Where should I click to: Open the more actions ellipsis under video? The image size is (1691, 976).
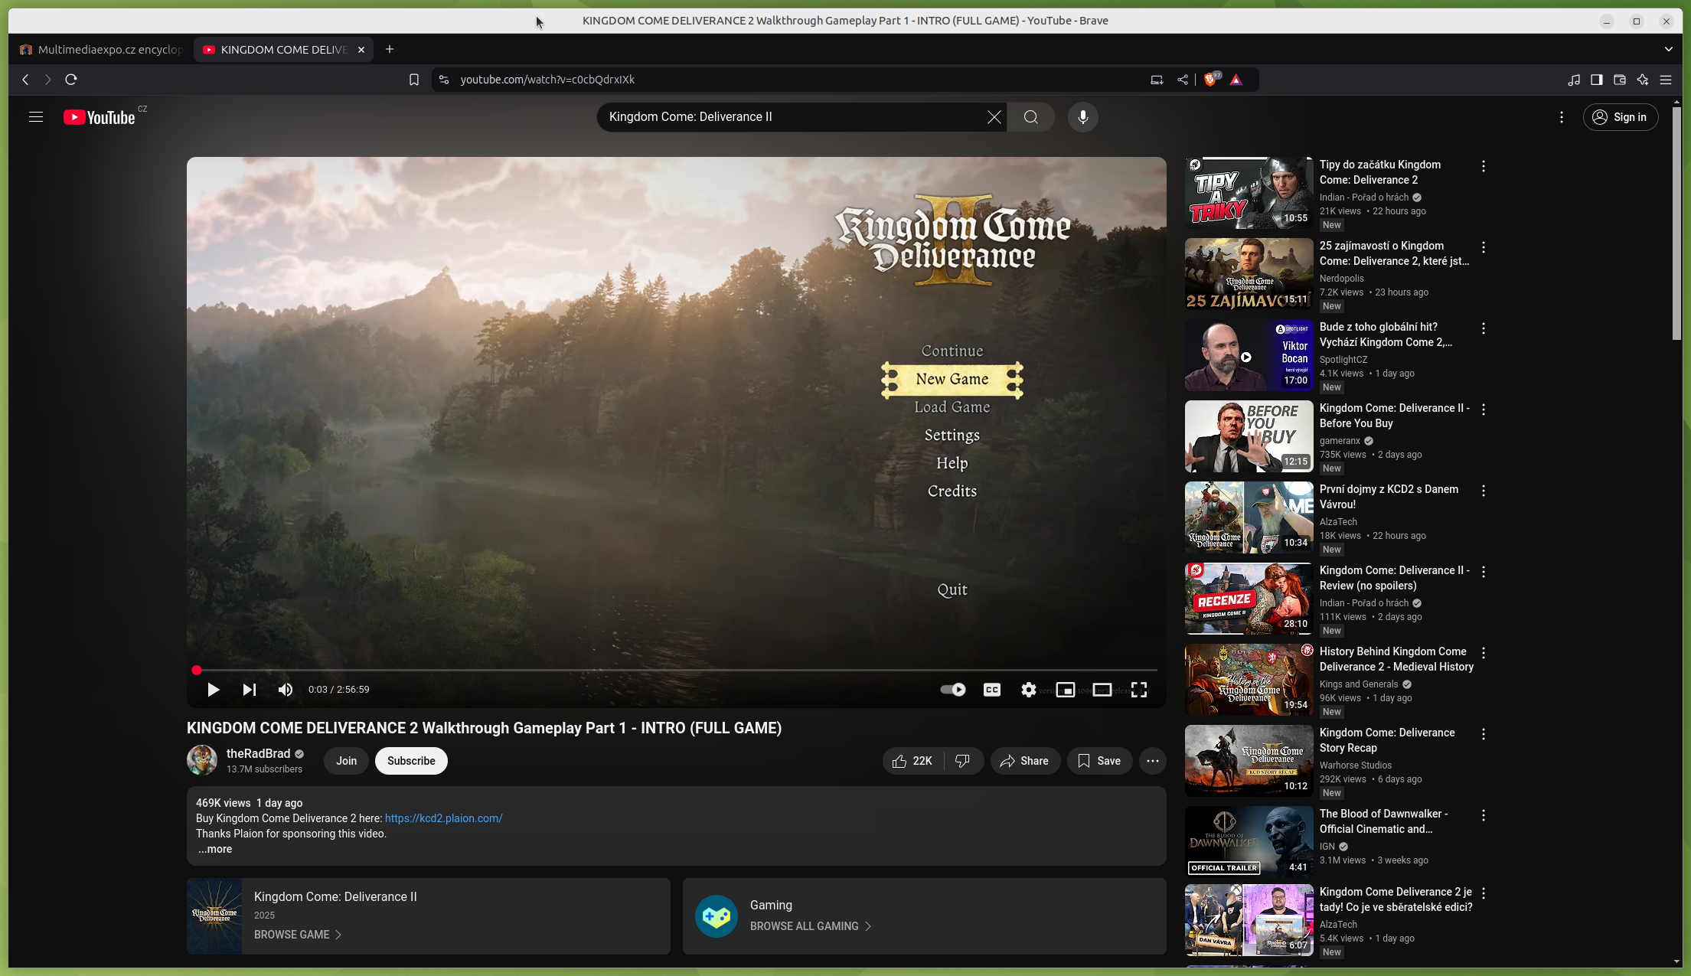pyautogui.click(x=1152, y=761)
